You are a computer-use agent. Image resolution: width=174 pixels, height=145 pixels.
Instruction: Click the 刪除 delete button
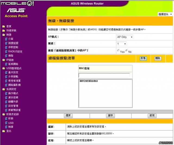tap(158, 58)
